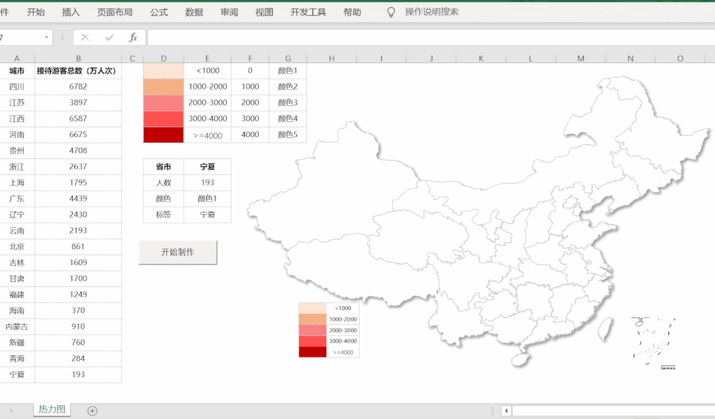Add a new sheet with plus icon
The image size is (715, 419).
click(x=92, y=411)
